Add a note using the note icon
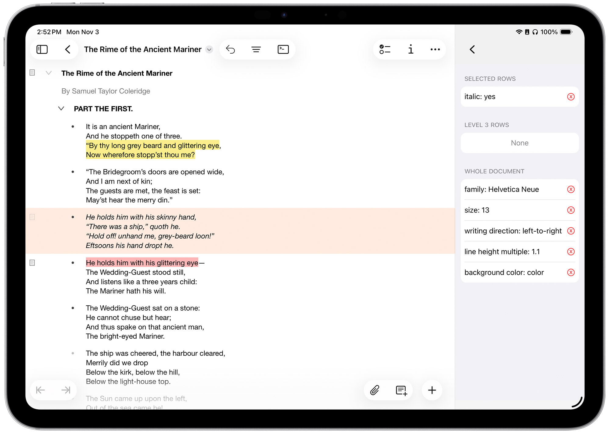The image size is (610, 434). click(400, 390)
